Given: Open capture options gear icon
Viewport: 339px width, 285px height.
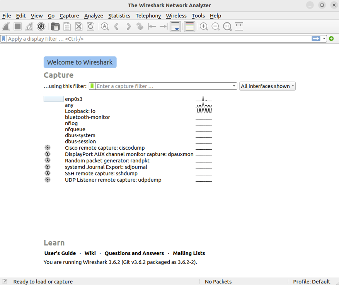Looking at the screenshot, I should coord(41,27).
